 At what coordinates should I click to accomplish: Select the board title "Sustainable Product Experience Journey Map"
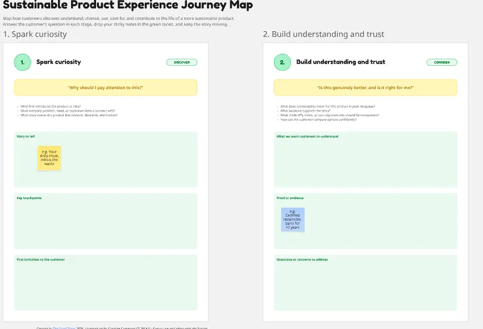[x=128, y=5]
